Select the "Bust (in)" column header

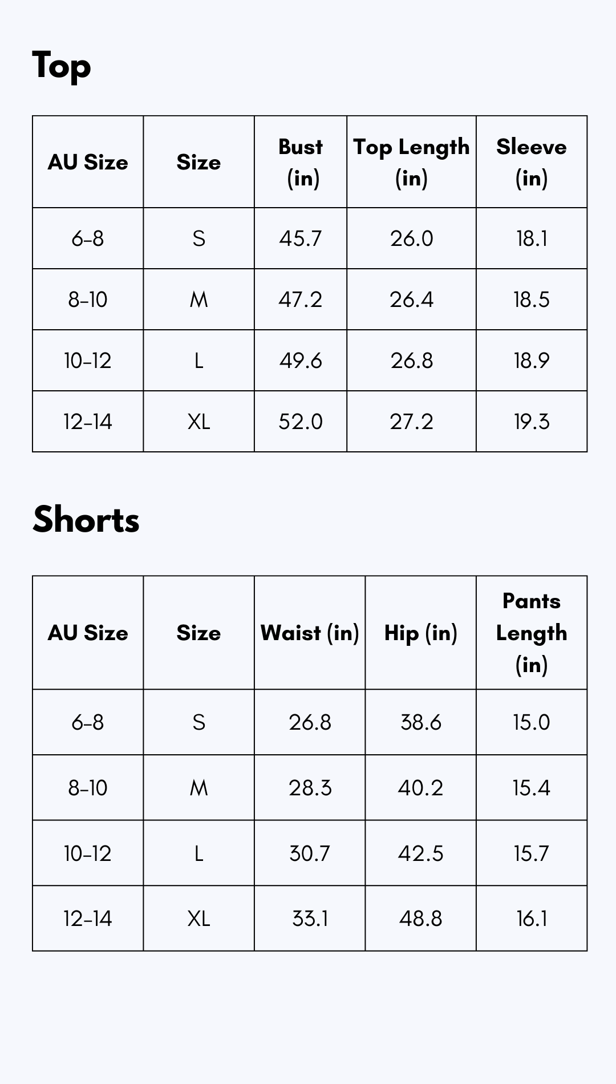pos(301,162)
